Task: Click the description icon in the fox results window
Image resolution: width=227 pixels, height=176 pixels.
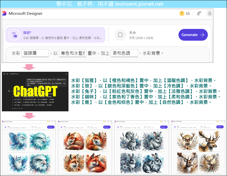Action: click(61, 127)
